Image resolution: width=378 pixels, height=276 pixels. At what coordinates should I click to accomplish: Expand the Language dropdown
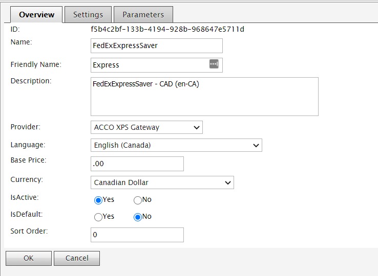click(x=176, y=145)
